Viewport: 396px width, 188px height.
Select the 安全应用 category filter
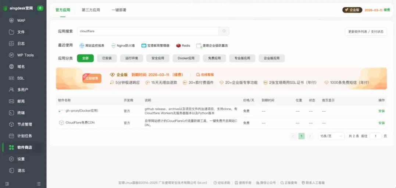(x=158, y=58)
